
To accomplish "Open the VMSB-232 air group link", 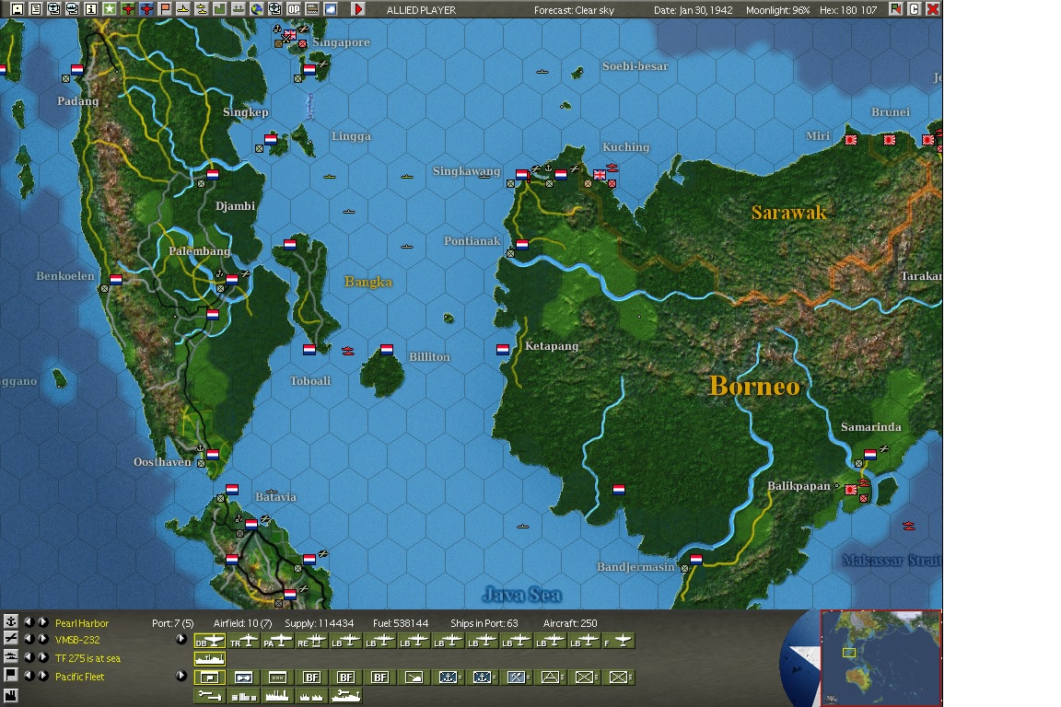I will [x=77, y=640].
